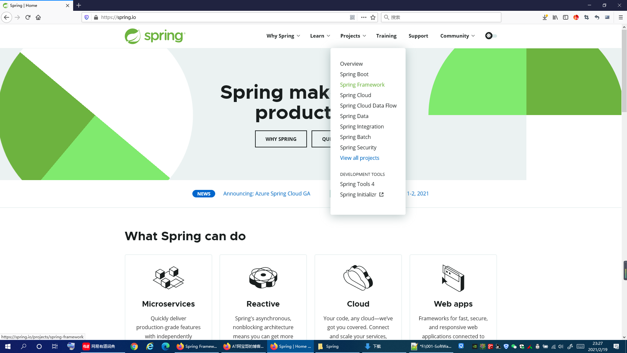Click the Spring leaf logo
The image size is (627, 353).
point(132,36)
